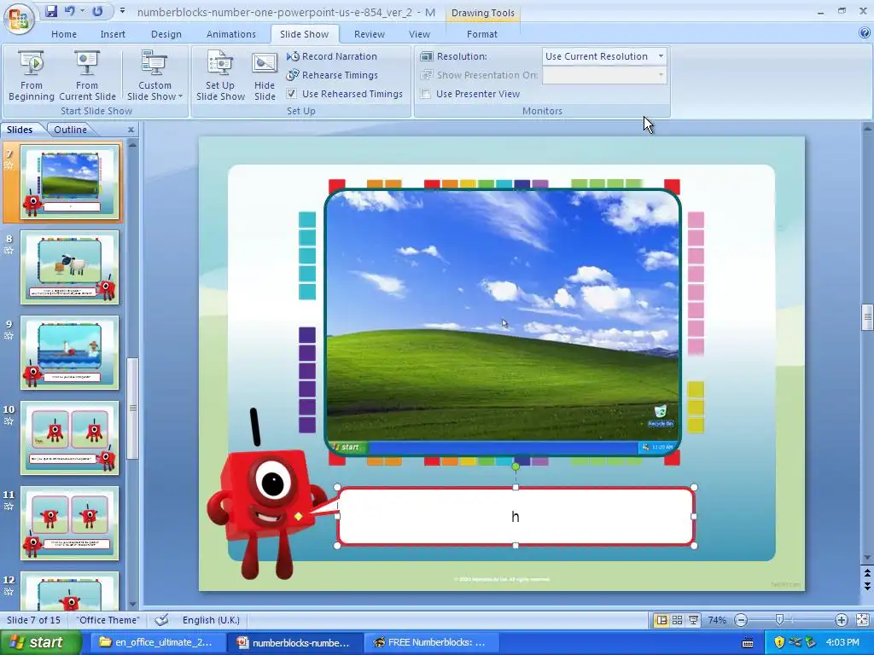
Task: Click the 74% zoom level button
Action: pyautogui.click(x=717, y=620)
